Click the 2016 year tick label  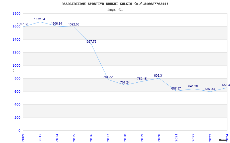(x=91, y=138)
